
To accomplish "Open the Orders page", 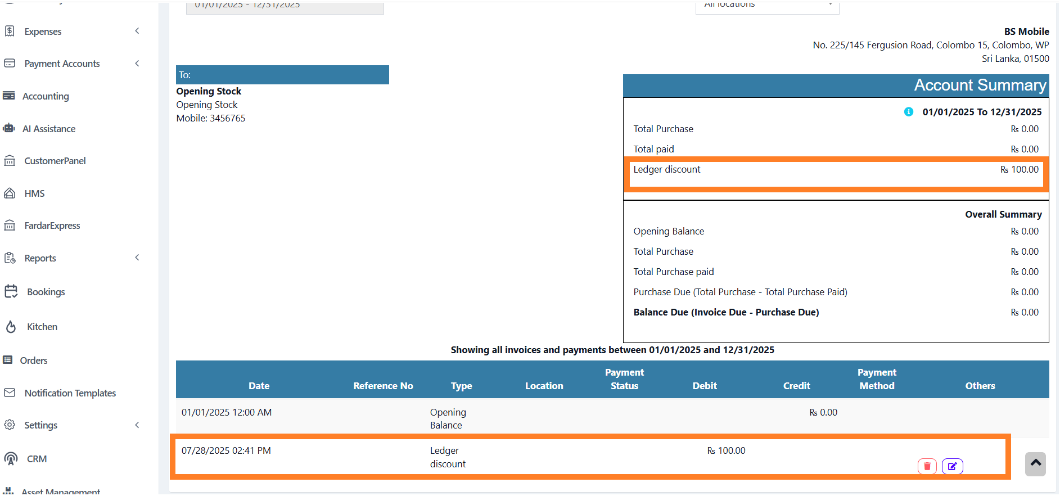I will [x=34, y=360].
